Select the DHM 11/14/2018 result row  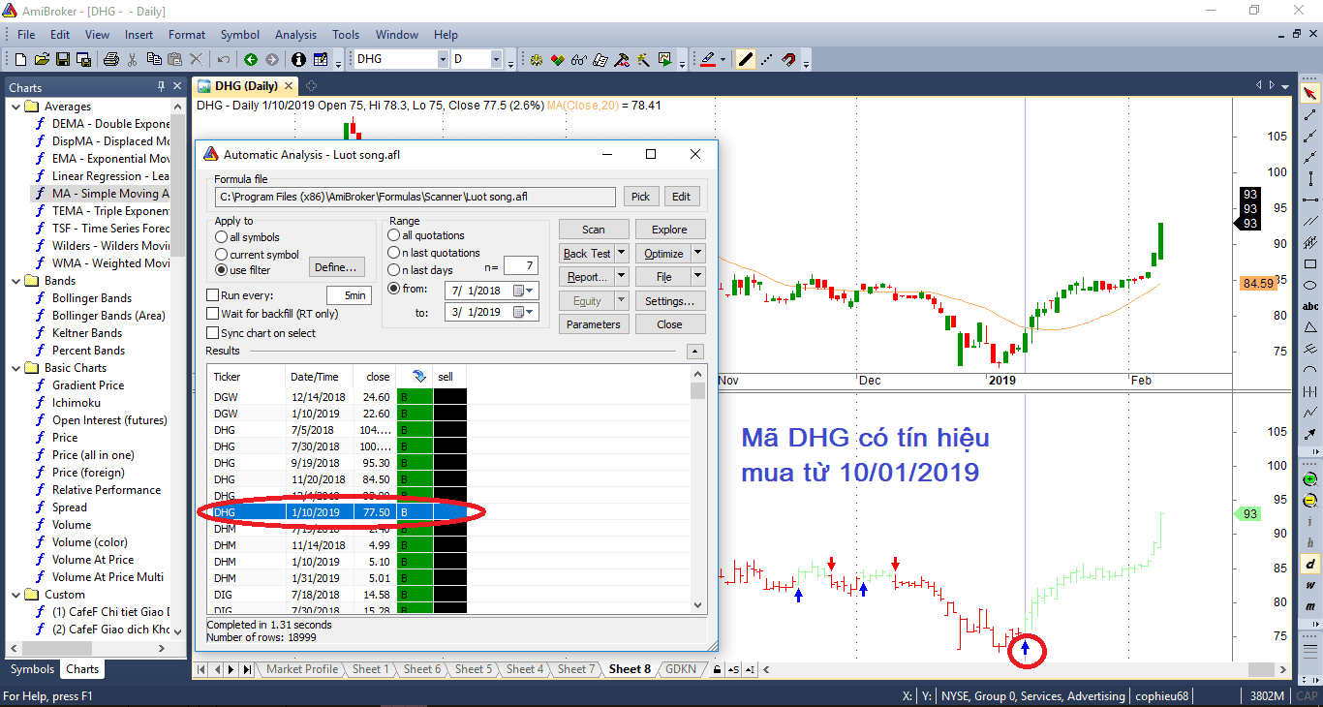(x=337, y=544)
